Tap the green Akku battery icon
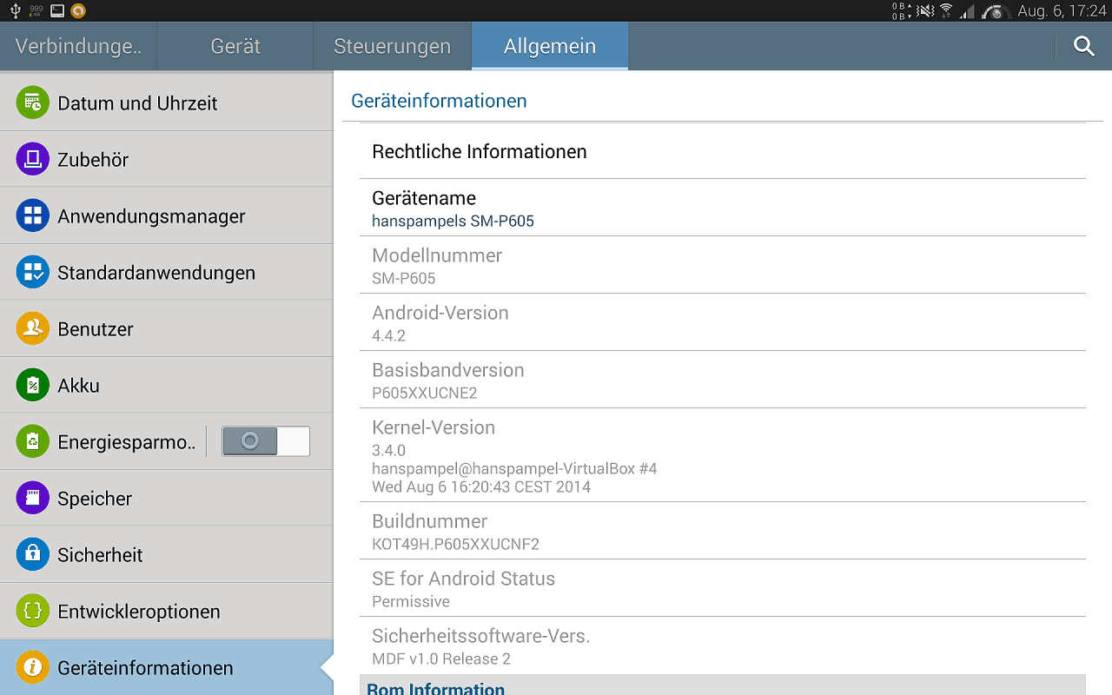 (x=33, y=385)
